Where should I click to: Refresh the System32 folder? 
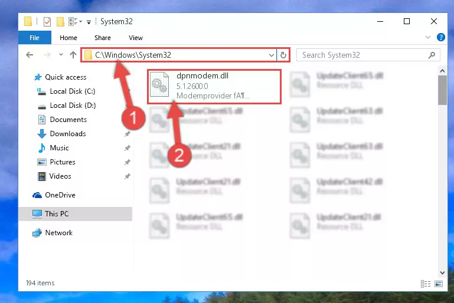click(x=283, y=55)
